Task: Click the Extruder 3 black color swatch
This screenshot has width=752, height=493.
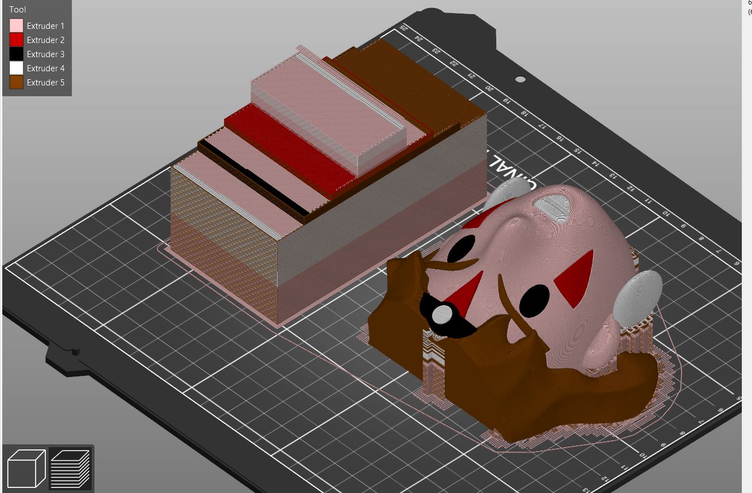Action: click(x=16, y=54)
